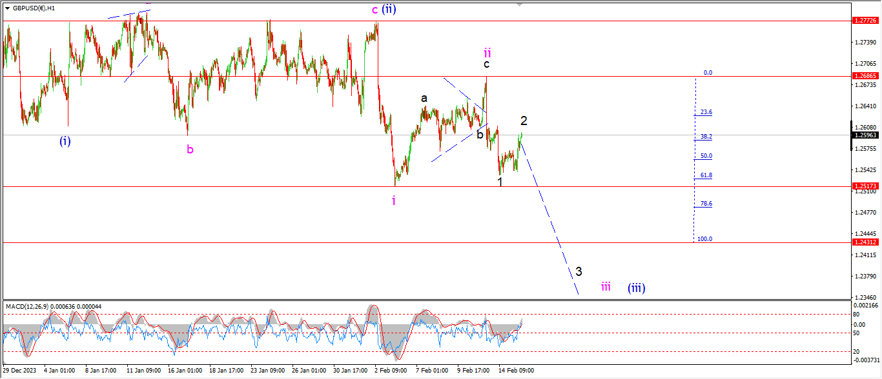
Task: Click the gray chart shift triangle marker
Action: (x=519, y=4)
